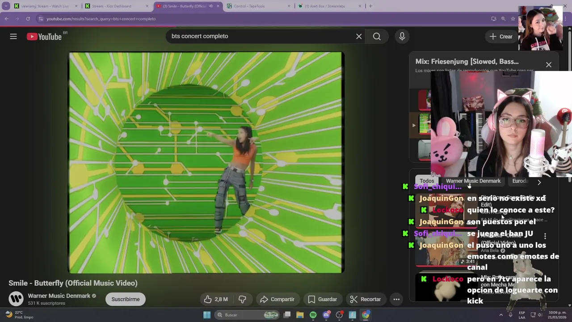572x322 pixels.
Task: Open Chrome zoom magnifier in address bar
Action: point(503,19)
